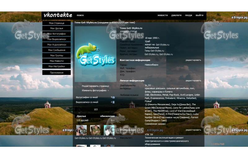The image size is (248, 158).
Task: Click the поиск search link
Action: click(x=80, y=15)
